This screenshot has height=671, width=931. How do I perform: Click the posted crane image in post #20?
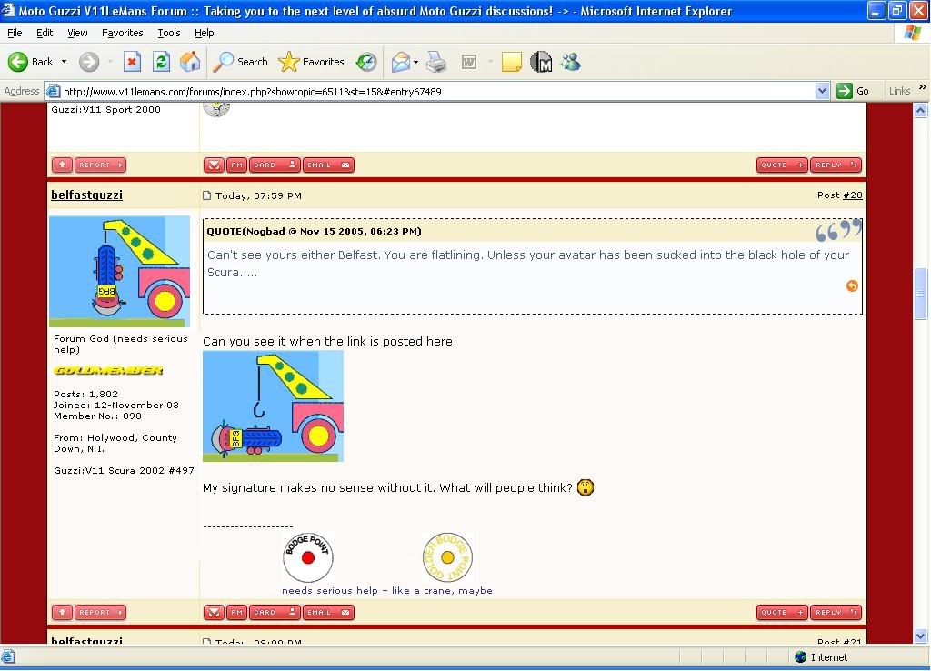(x=273, y=406)
